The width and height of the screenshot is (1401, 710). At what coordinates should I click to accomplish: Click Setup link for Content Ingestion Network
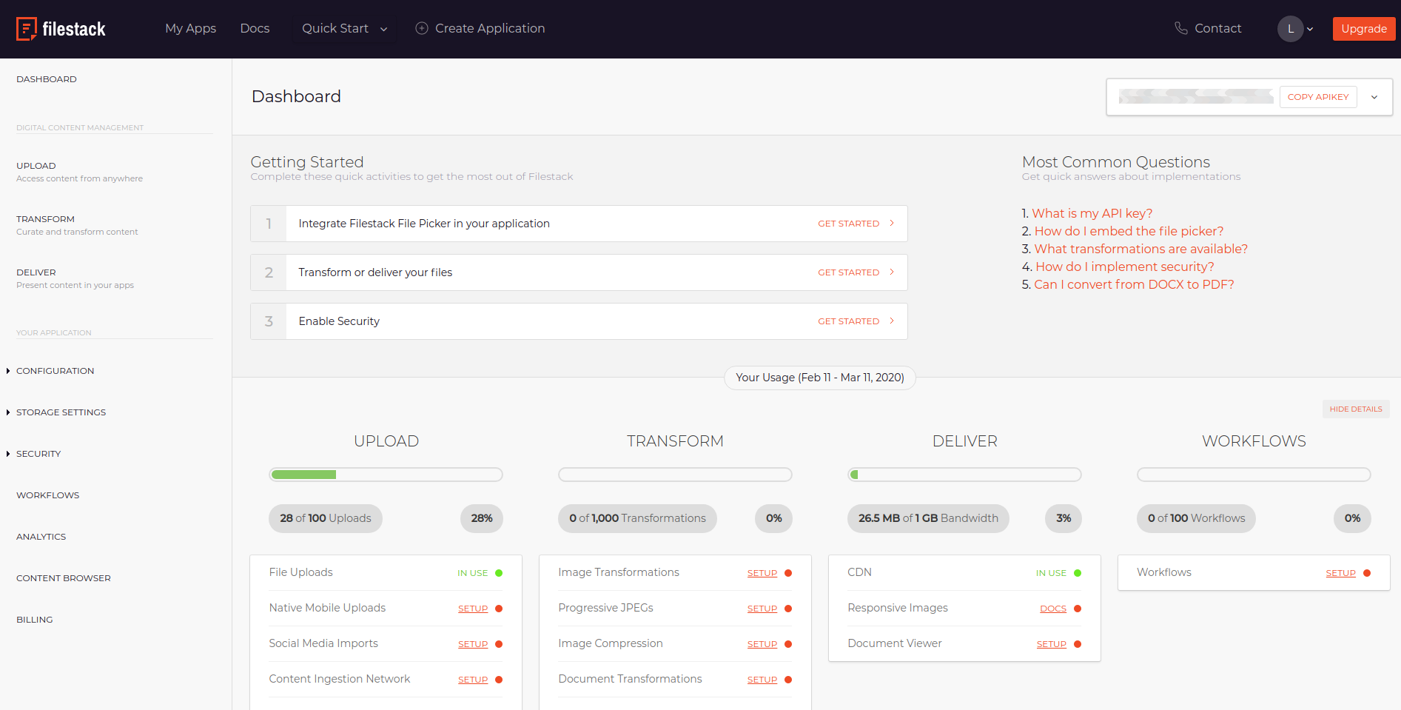point(473,680)
